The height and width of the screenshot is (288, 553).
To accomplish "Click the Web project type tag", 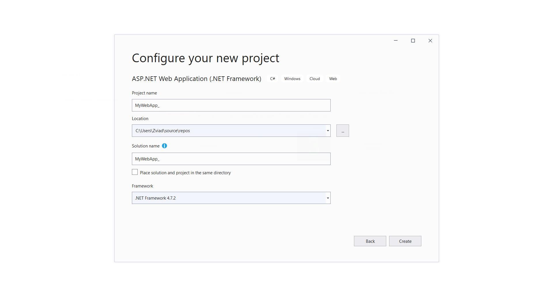I will pos(333,79).
